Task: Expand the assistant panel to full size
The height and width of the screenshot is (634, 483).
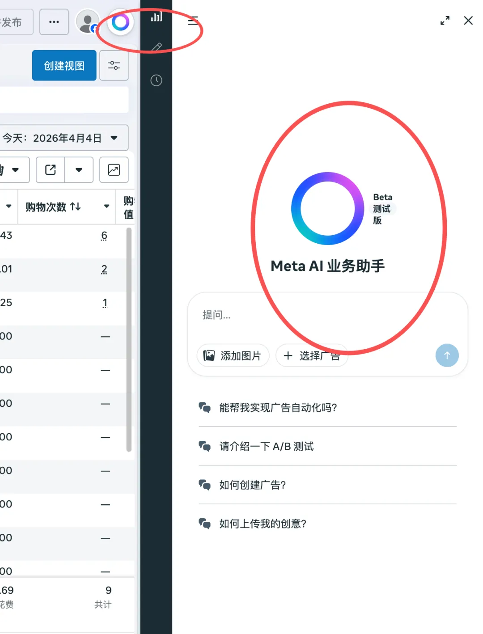Action: click(x=445, y=21)
